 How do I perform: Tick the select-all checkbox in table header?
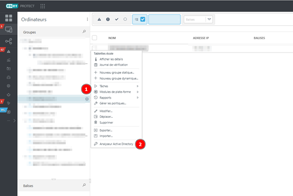94,38
